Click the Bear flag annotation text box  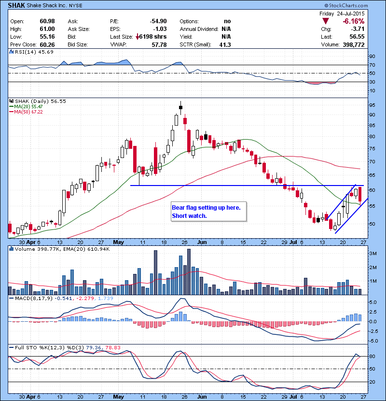(x=208, y=212)
